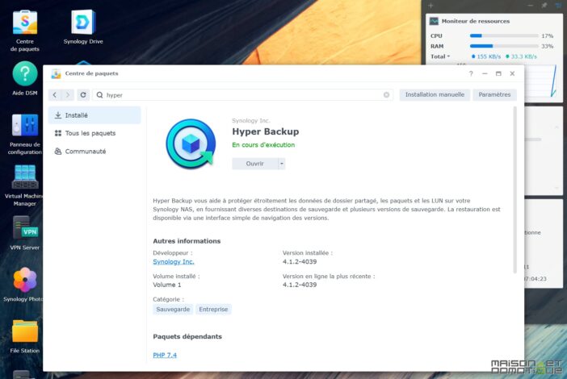Add a widget with the plus icon
Screen dimensions: 567x379
[x=430, y=6]
